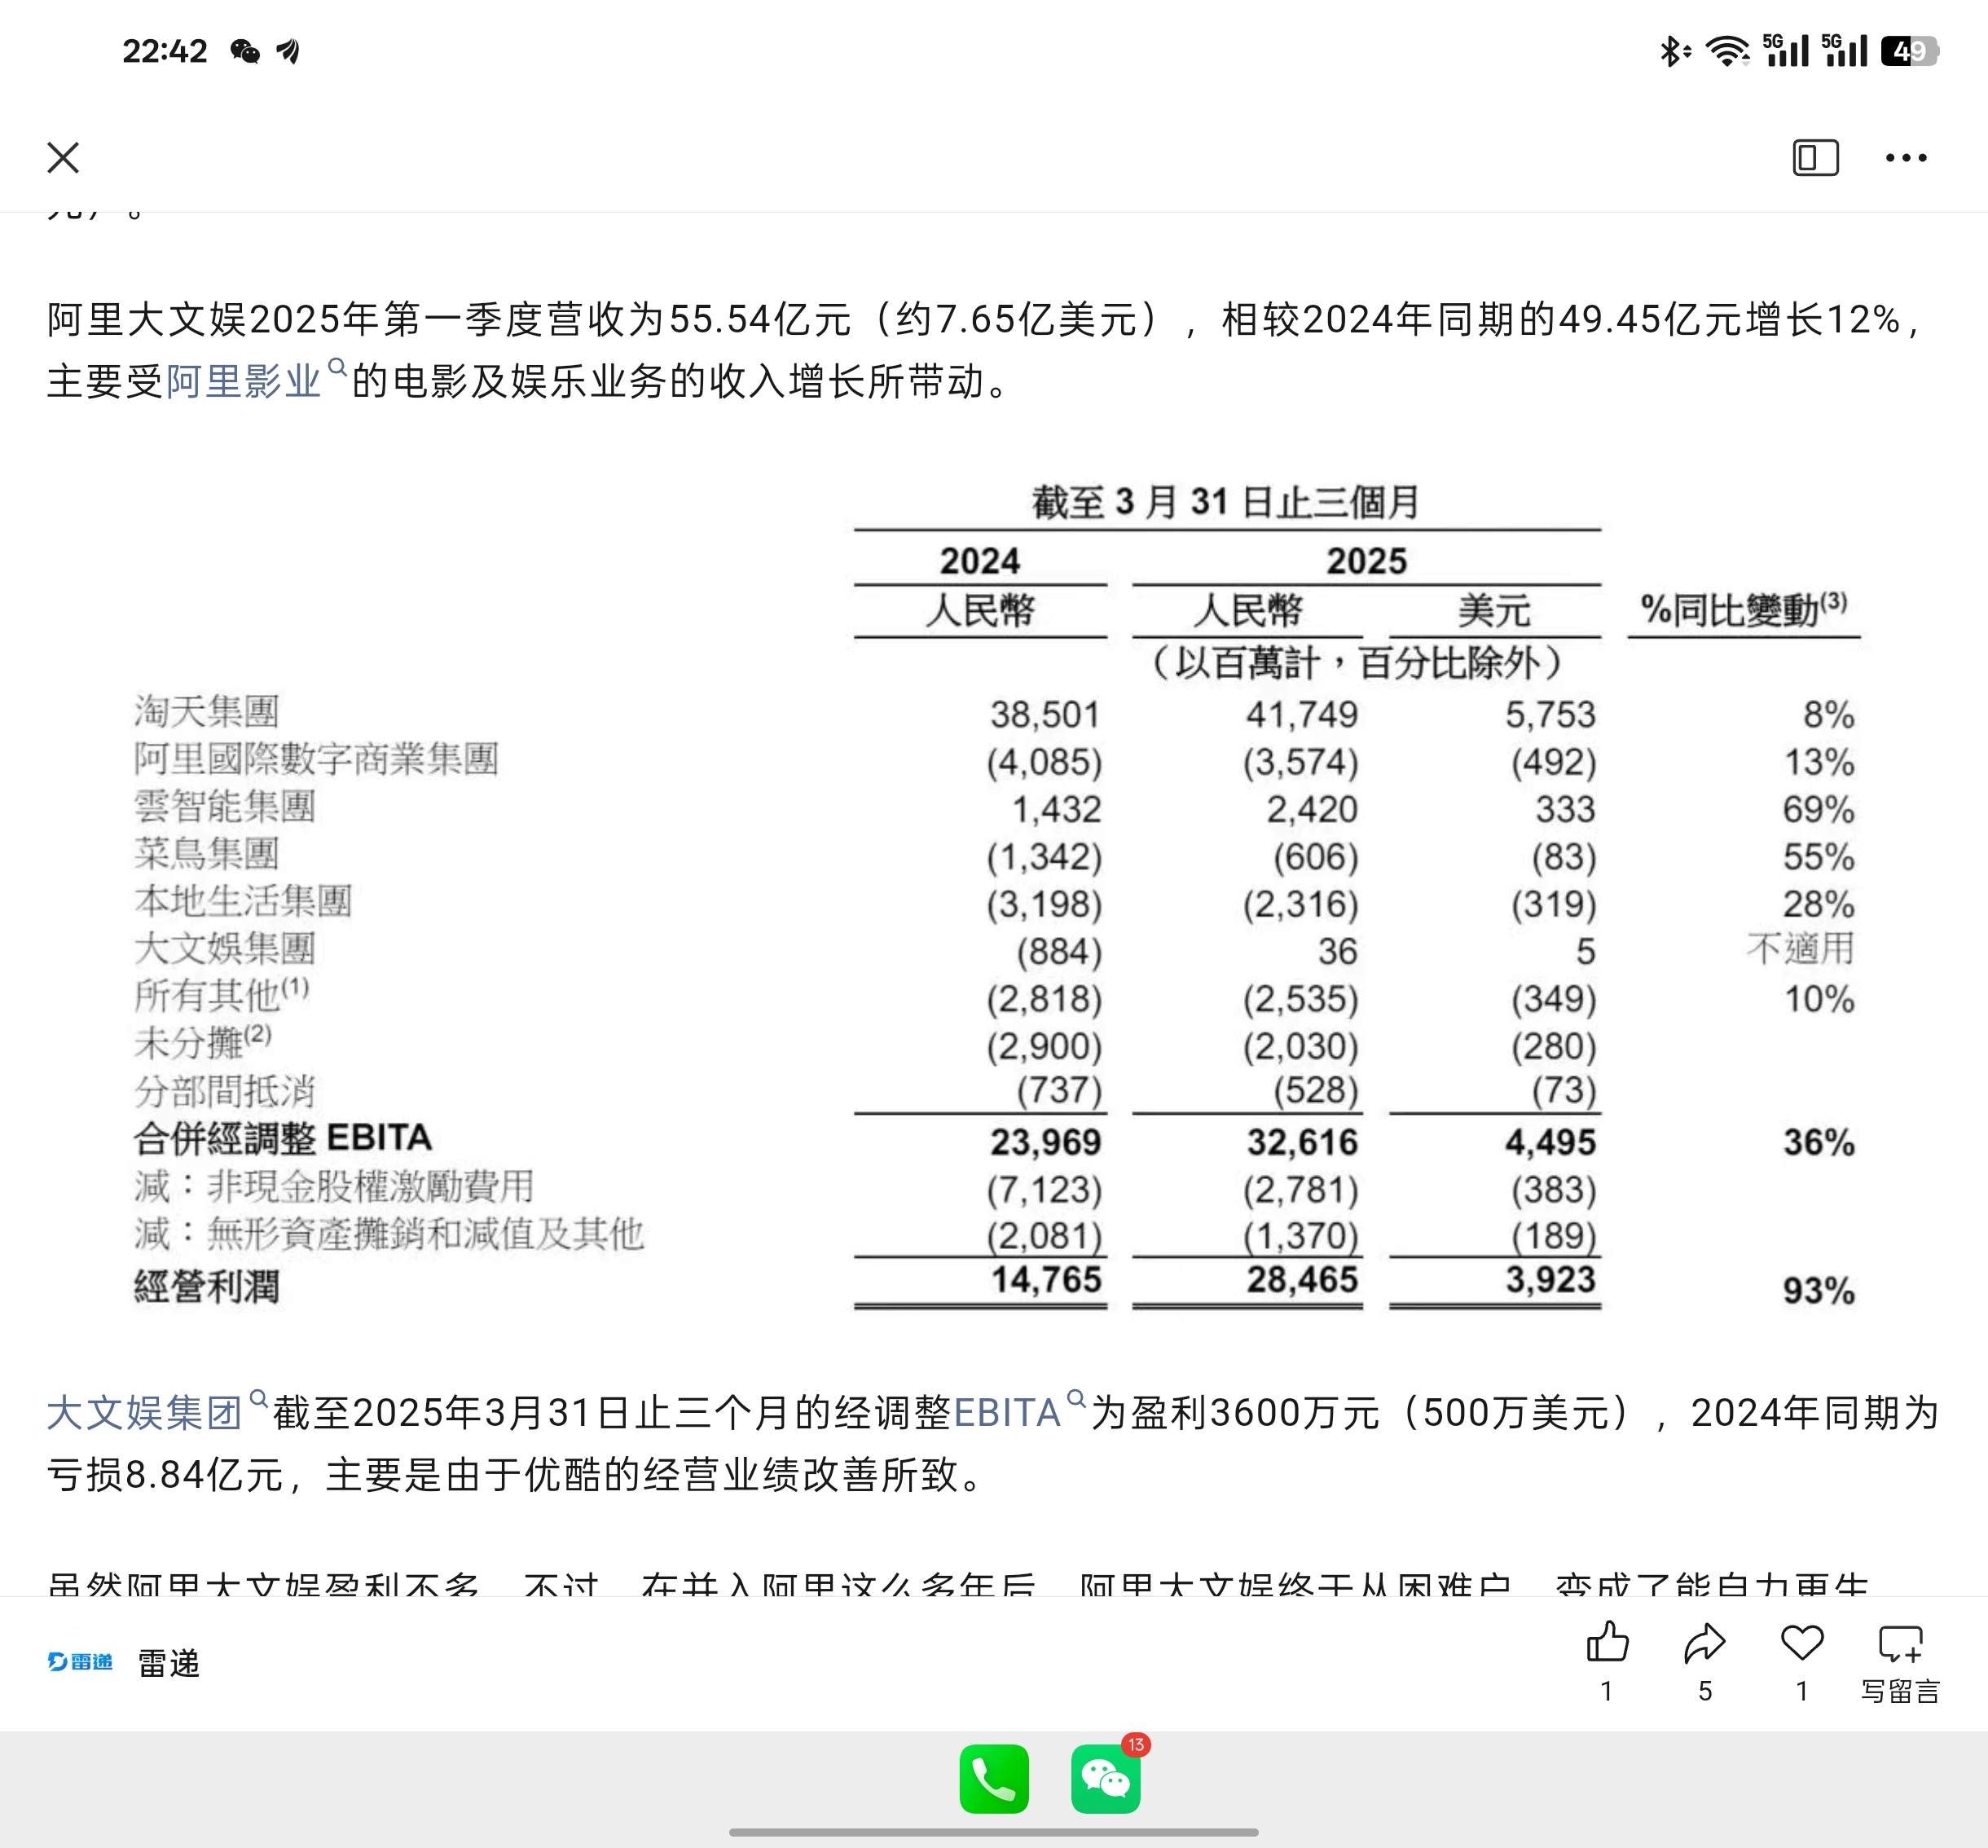
Task: Tap the value 14,765 in the table
Action: click(x=1045, y=1279)
